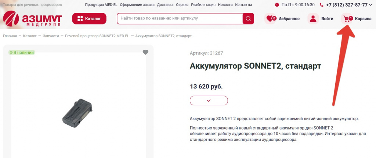Click the magnifier search icon button
The image size is (376, 158).
[248, 19]
